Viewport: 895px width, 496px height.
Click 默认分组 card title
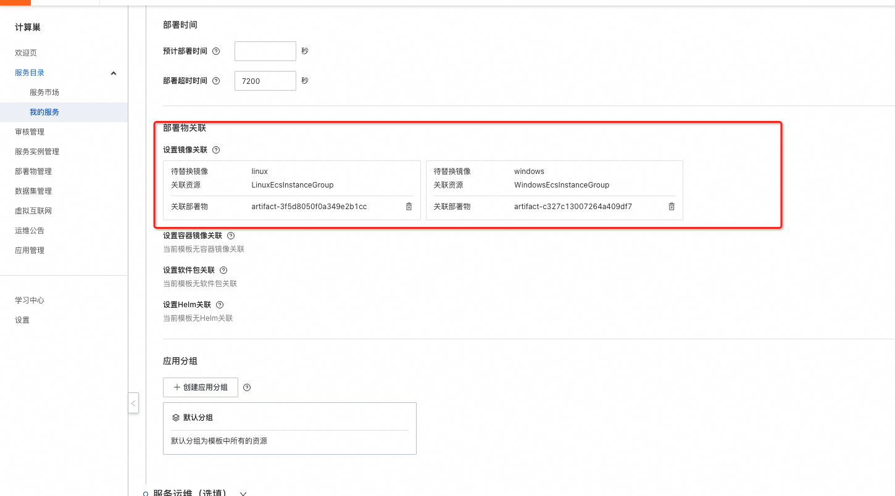coord(198,418)
